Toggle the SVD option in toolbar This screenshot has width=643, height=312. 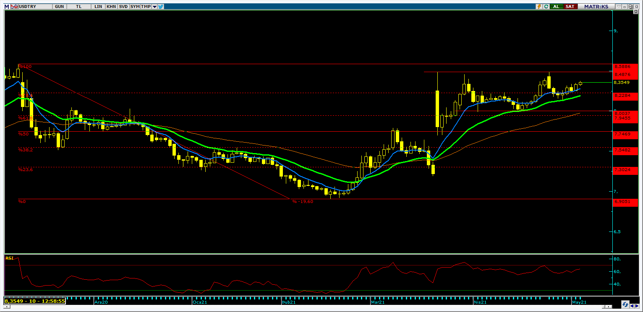(123, 7)
